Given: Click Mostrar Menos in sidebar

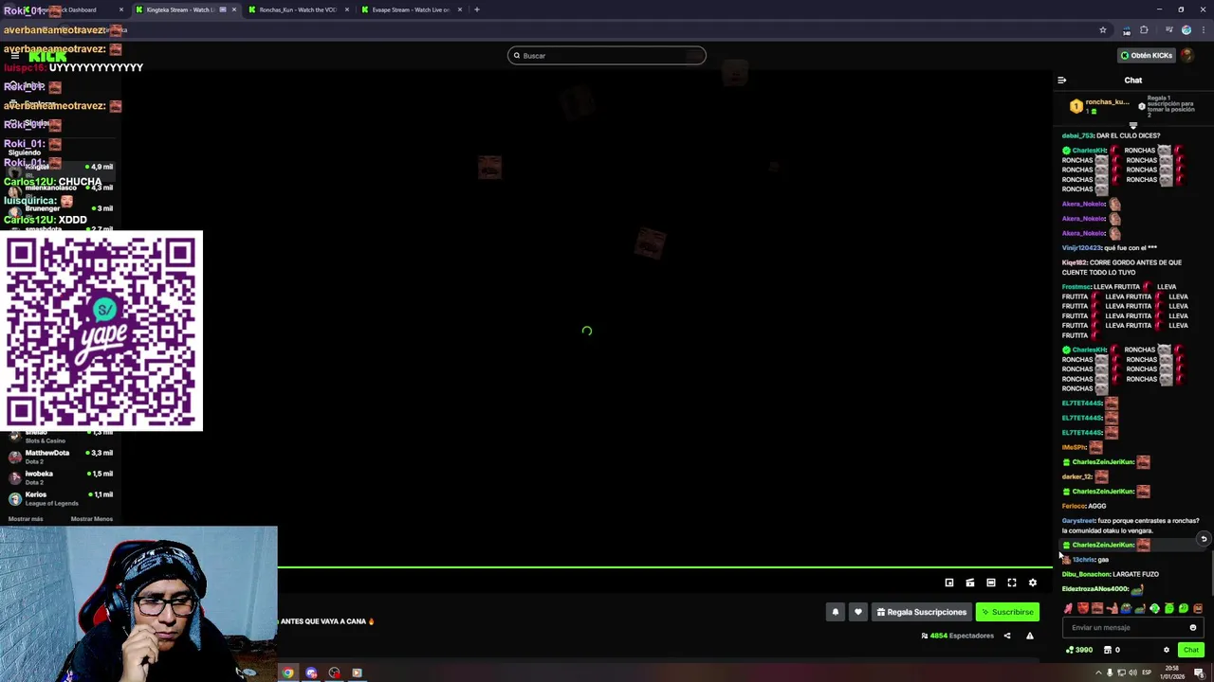Looking at the screenshot, I should [x=91, y=519].
